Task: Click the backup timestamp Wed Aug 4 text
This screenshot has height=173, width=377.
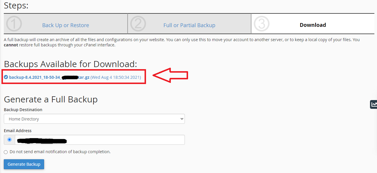Action: (116, 77)
